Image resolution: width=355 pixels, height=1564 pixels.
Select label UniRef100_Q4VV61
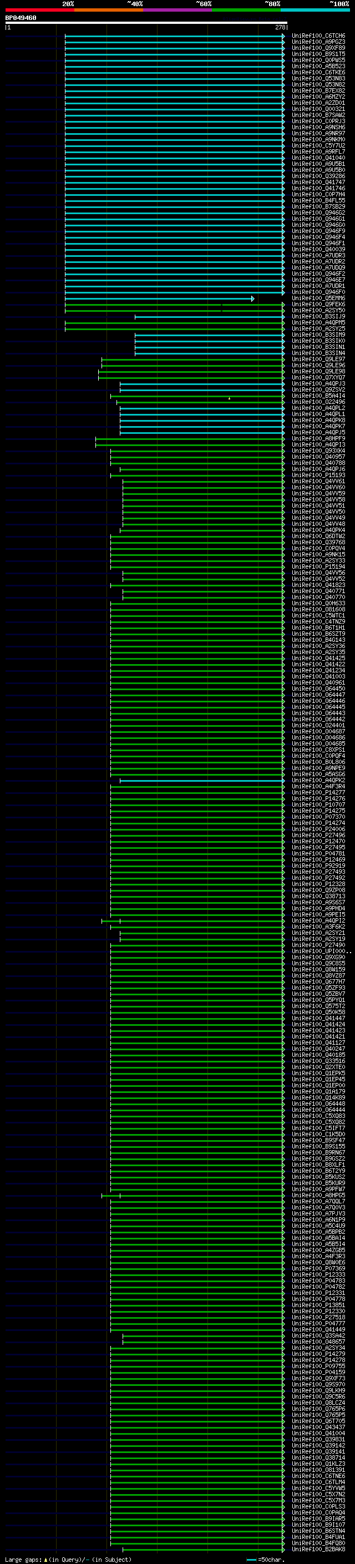coord(318,482)
